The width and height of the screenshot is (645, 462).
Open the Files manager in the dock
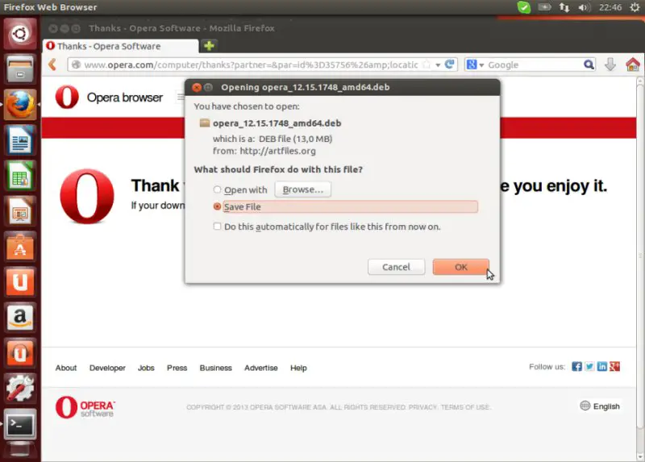tap(19, 69)
